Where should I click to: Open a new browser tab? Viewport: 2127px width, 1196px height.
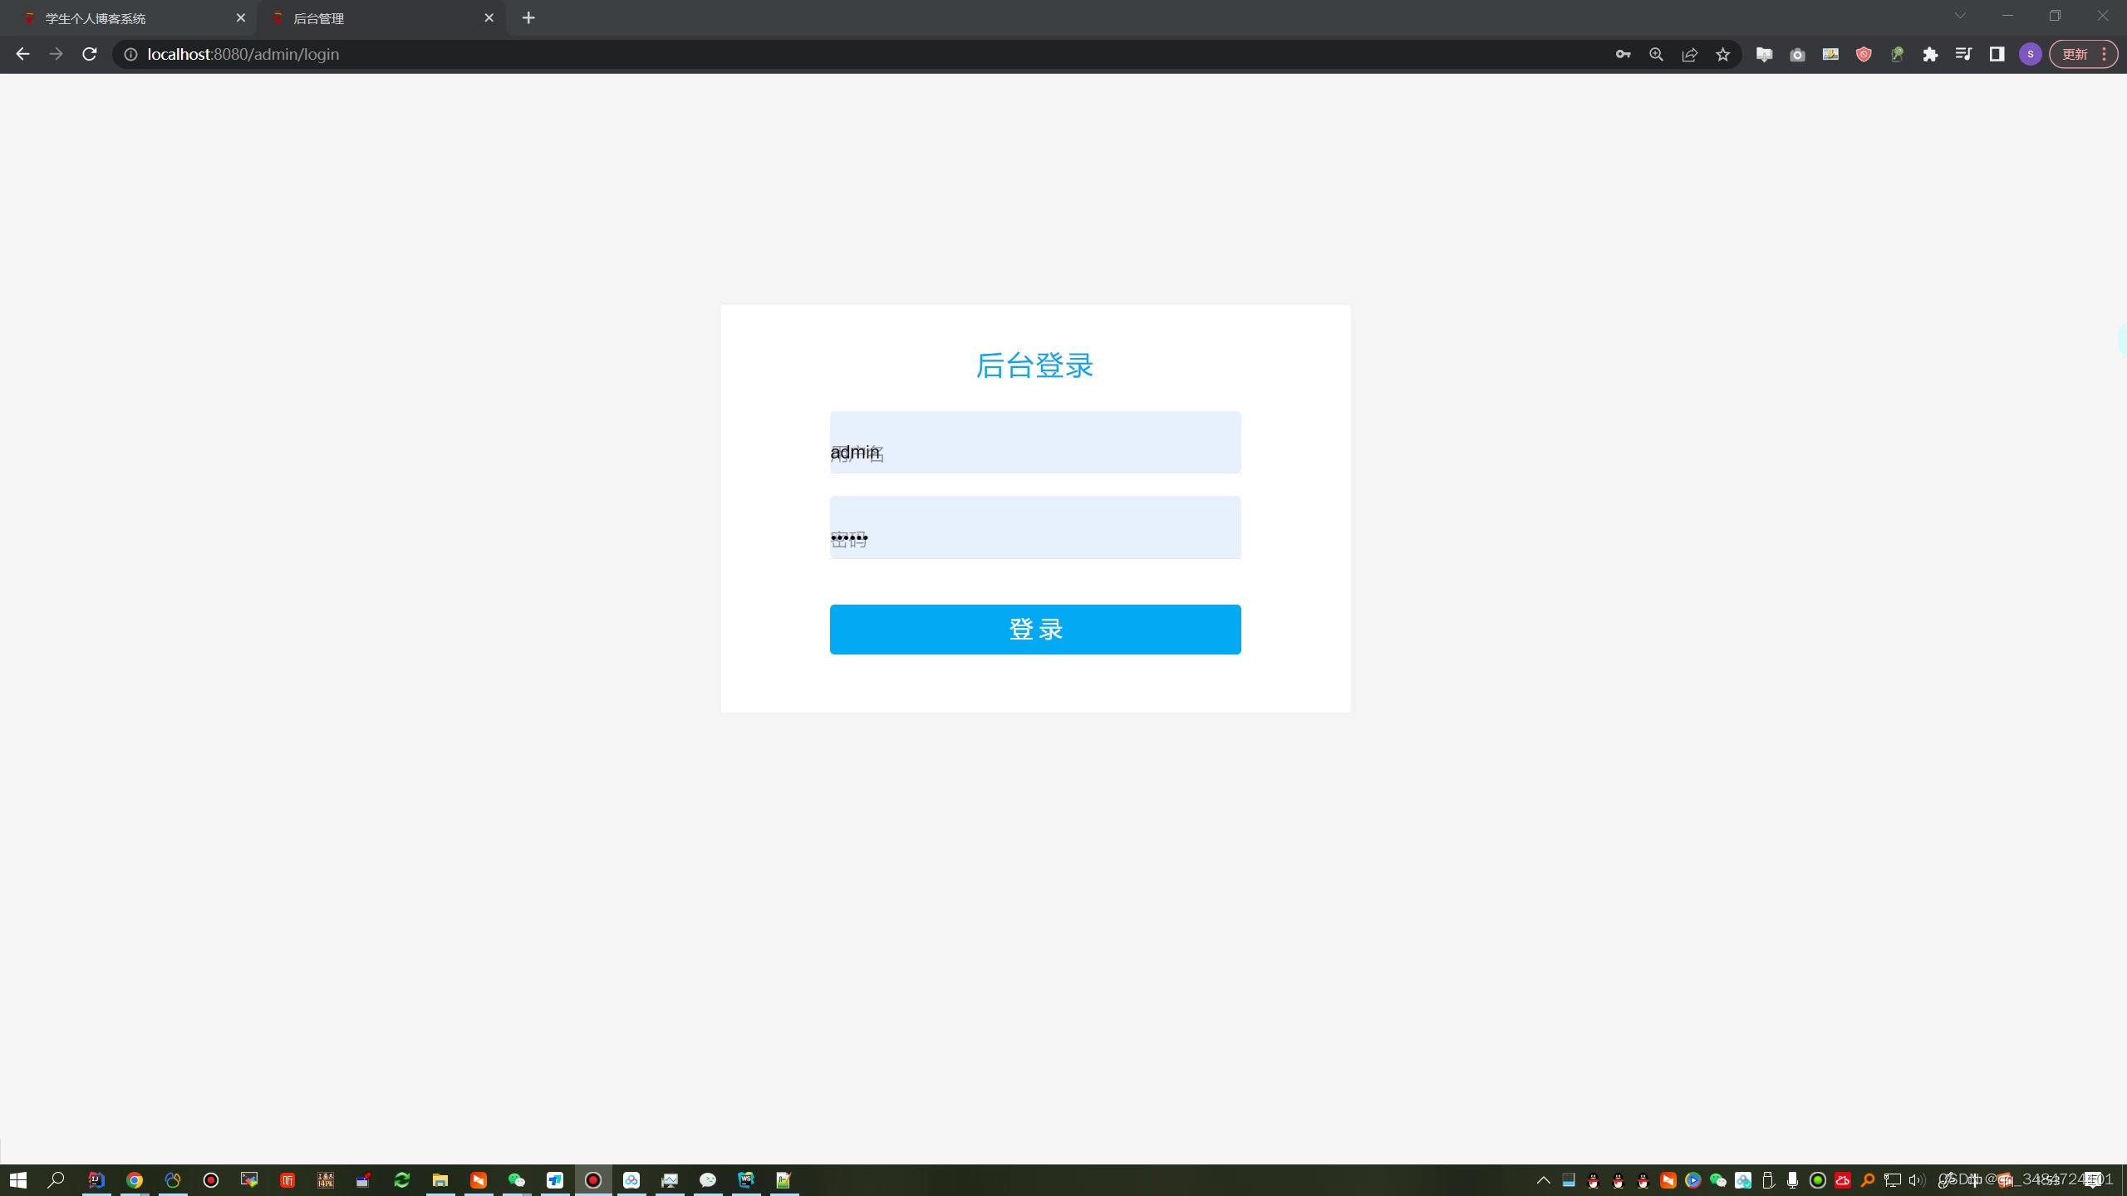click(528, 18)
